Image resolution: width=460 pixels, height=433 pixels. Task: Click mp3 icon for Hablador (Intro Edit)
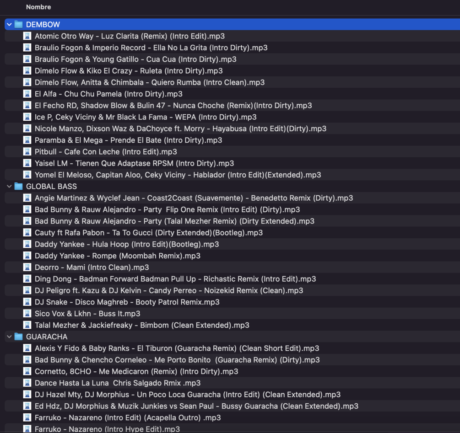coord(27,175)
